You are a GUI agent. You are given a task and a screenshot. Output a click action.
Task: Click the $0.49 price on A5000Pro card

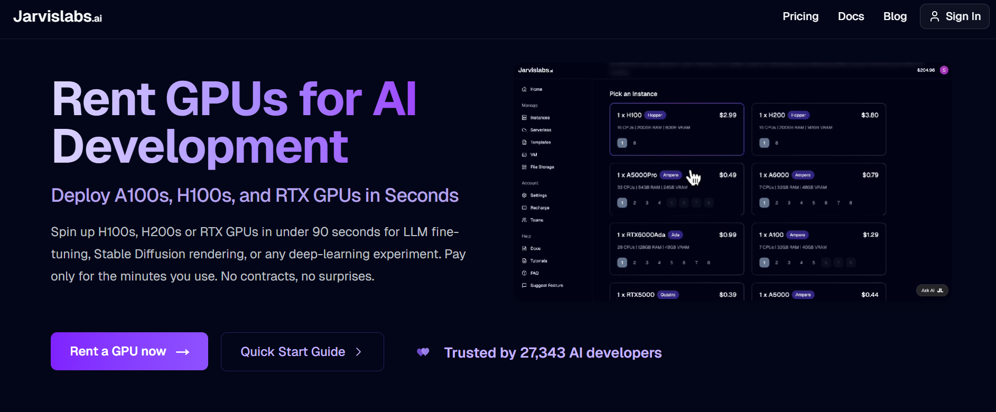[x=728, y=175]
